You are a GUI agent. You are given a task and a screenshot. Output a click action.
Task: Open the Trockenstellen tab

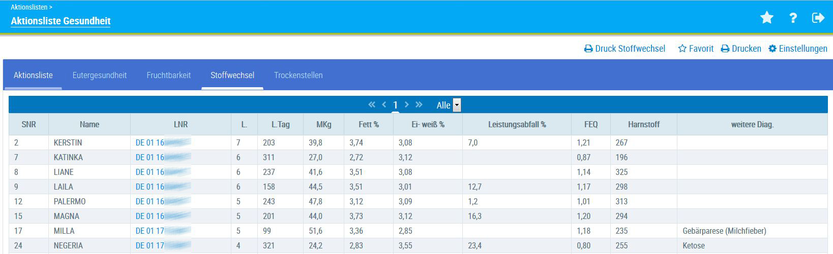click(298, 75)
